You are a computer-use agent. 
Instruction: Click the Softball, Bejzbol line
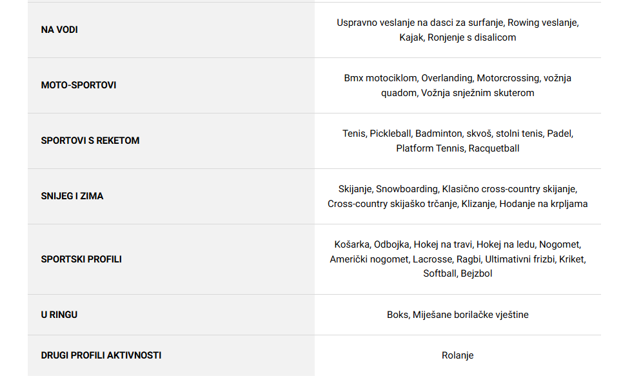point(457,273)
